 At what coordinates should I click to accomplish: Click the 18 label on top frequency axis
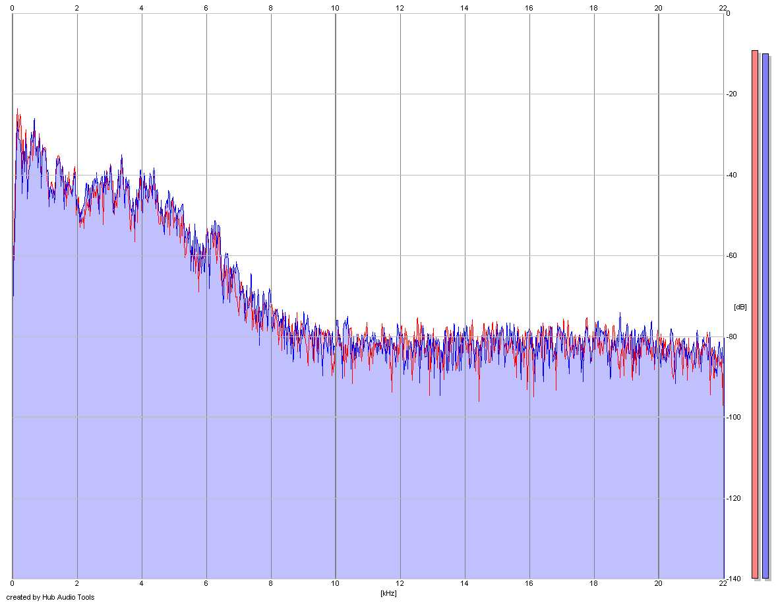pos(593,8)
